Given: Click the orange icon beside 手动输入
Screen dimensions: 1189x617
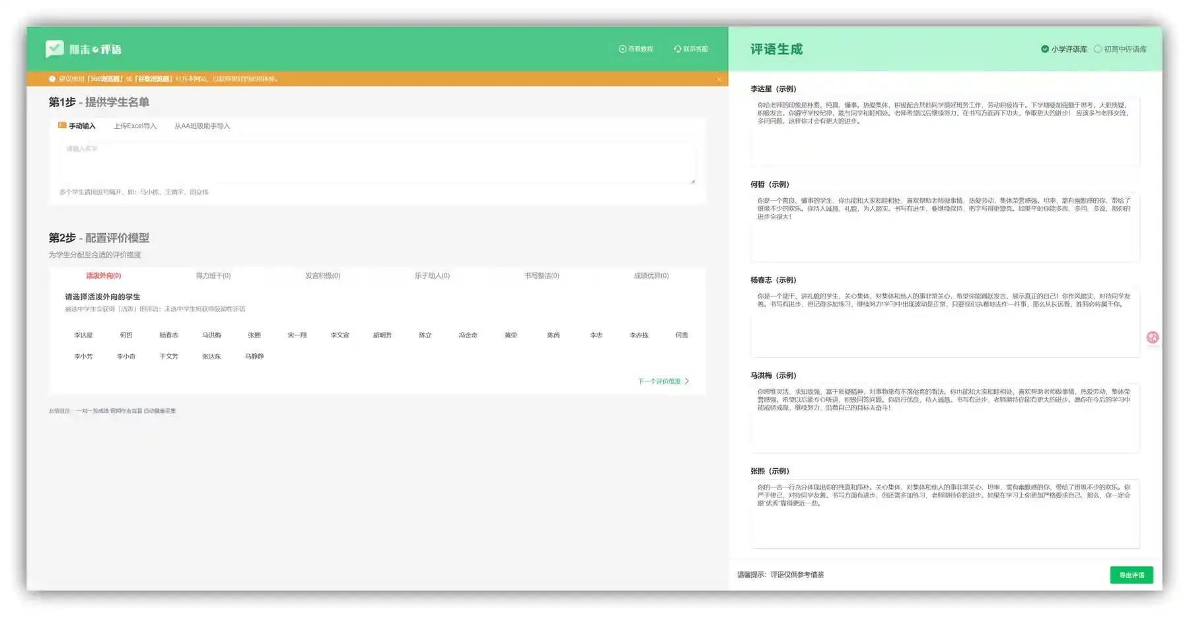Looking at the screenshot, I should 62,126.
